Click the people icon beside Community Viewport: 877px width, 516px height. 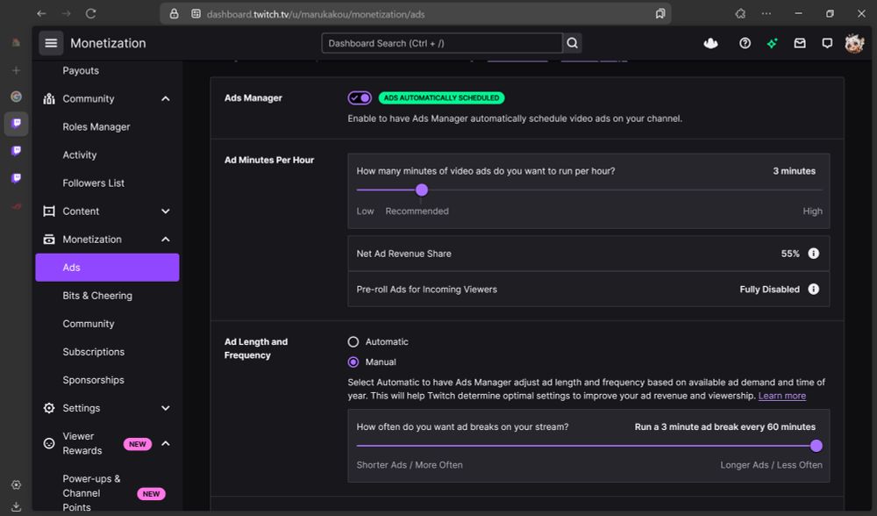click(49, 99)
